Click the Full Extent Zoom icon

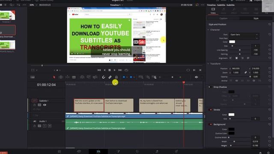point(141,77)
